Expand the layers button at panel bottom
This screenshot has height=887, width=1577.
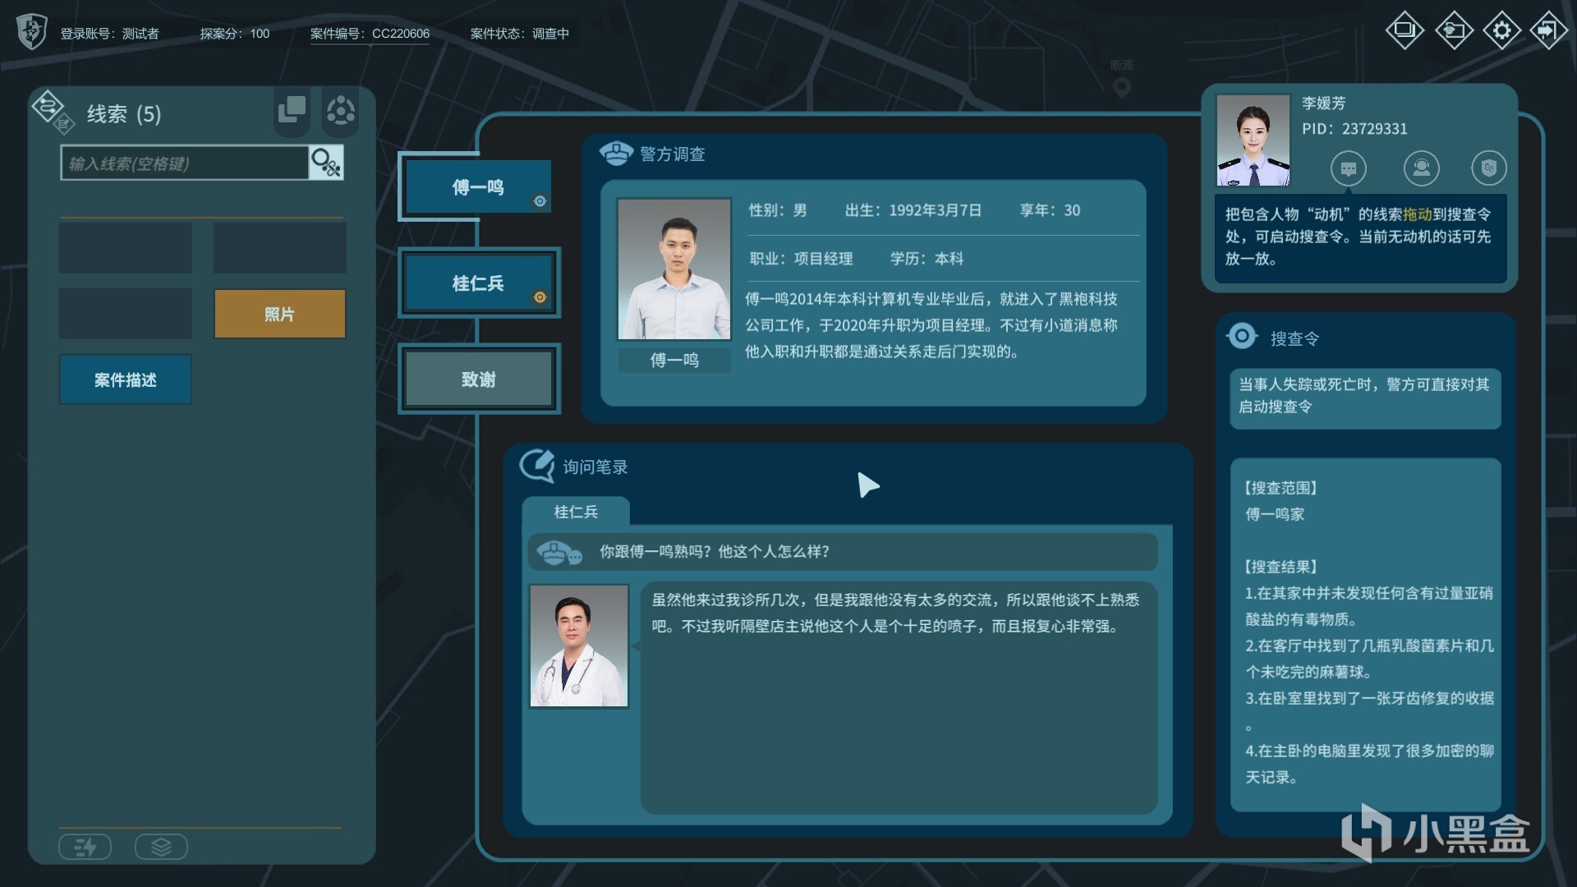161,847
